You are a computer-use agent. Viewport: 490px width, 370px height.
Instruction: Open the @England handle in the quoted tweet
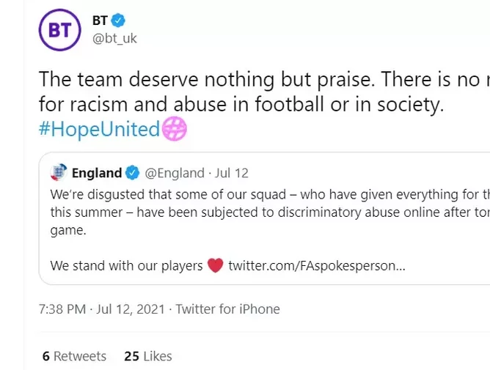click(175, 173)
